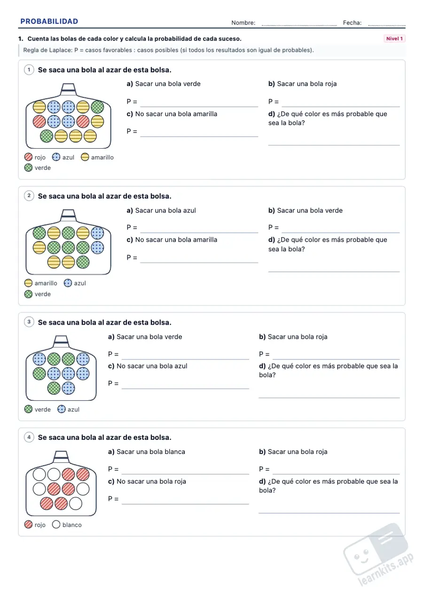423x597 pixels.
Task: Click the PROBABILIDAD heading
Action: pyautogui.click(x=49, y=22)
